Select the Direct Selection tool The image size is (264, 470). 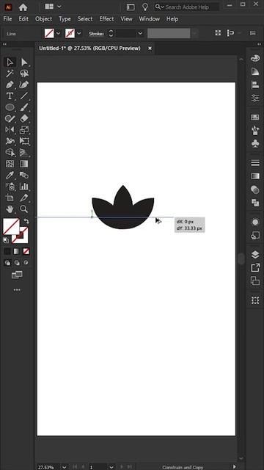pos(24,62)
